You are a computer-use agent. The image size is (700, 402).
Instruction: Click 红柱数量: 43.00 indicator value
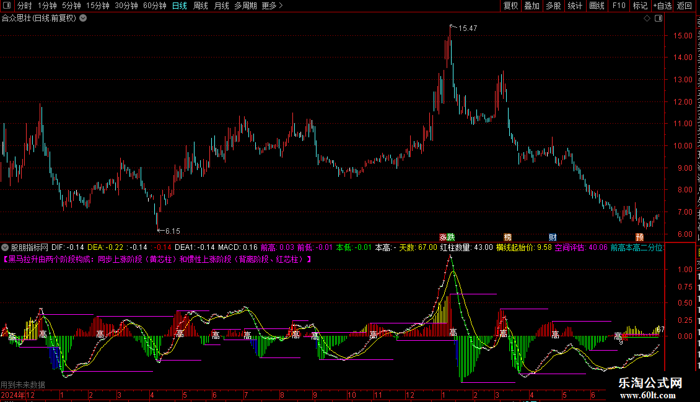tap(466, 247)
